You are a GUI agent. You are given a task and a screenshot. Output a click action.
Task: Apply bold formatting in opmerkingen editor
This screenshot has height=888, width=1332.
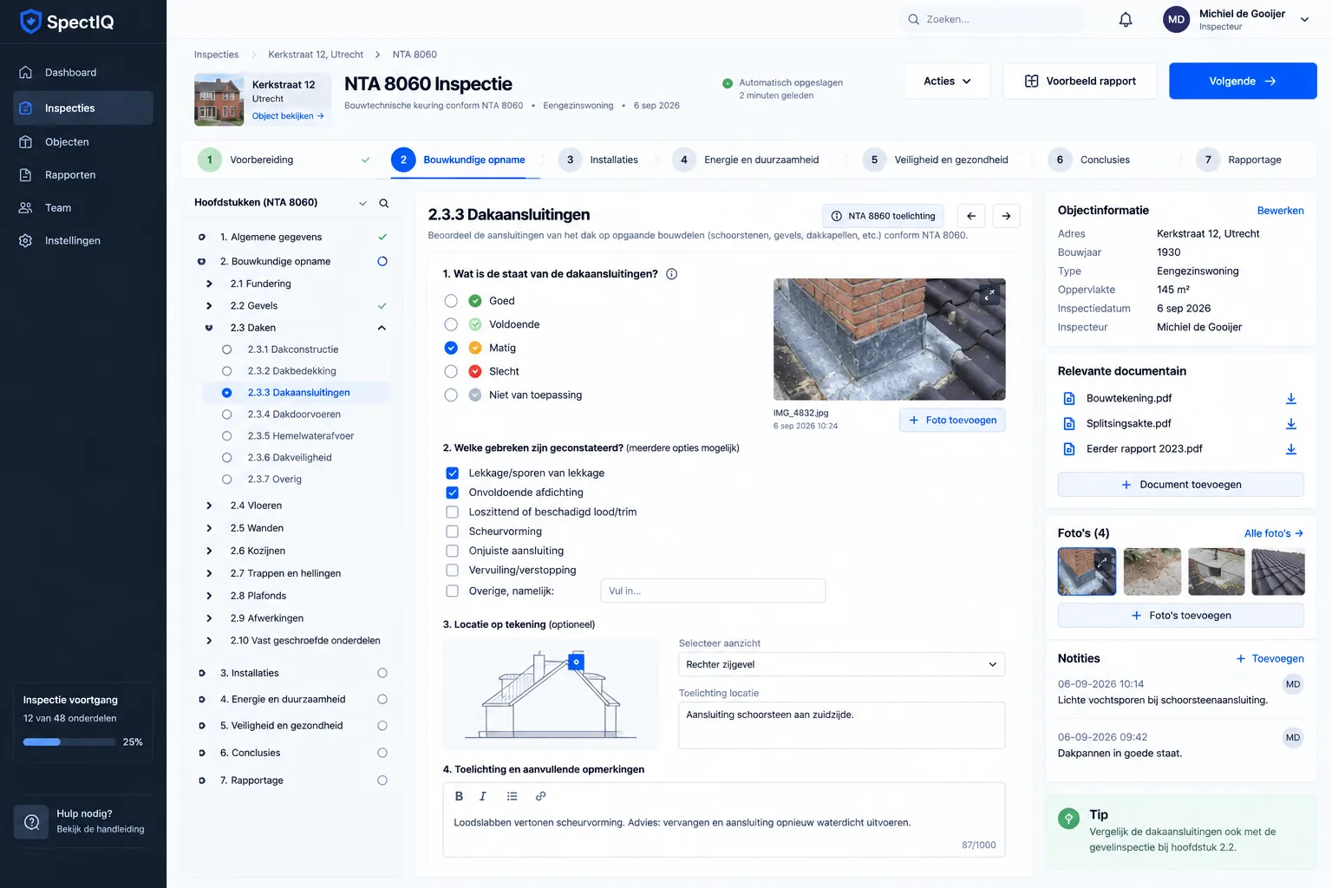459,796
